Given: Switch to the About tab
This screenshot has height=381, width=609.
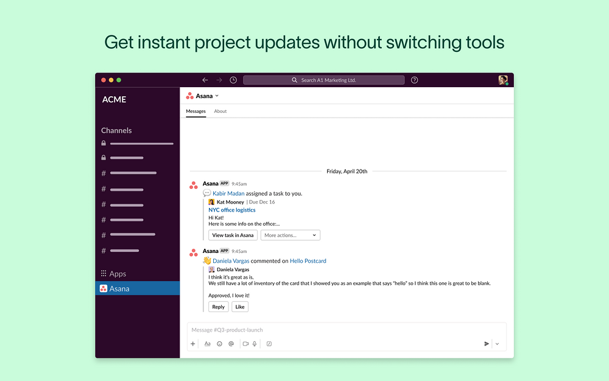Looking at the screenshot, I should tap(220, 111).
